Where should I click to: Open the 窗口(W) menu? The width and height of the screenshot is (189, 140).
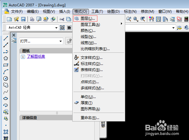(165, 12)
